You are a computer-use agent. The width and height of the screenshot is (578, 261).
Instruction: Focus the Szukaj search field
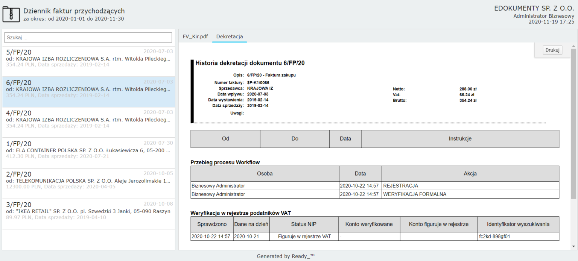[88, 38]
